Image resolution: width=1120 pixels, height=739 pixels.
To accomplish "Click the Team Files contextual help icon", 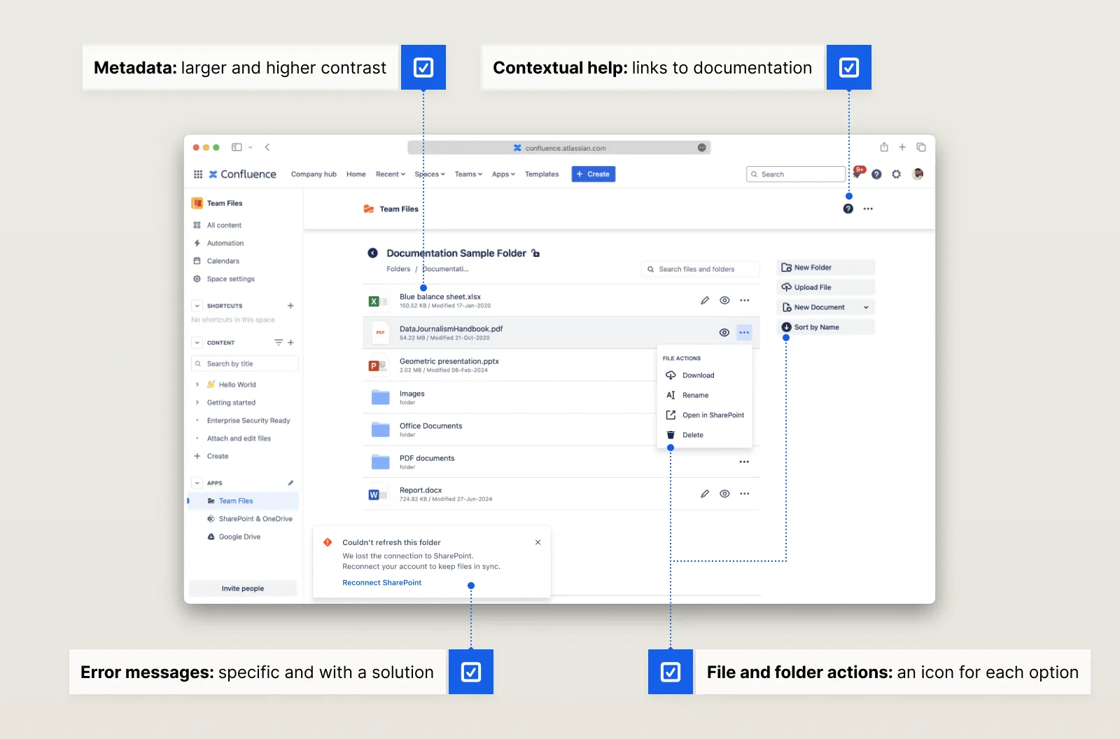I will point(848,209).
